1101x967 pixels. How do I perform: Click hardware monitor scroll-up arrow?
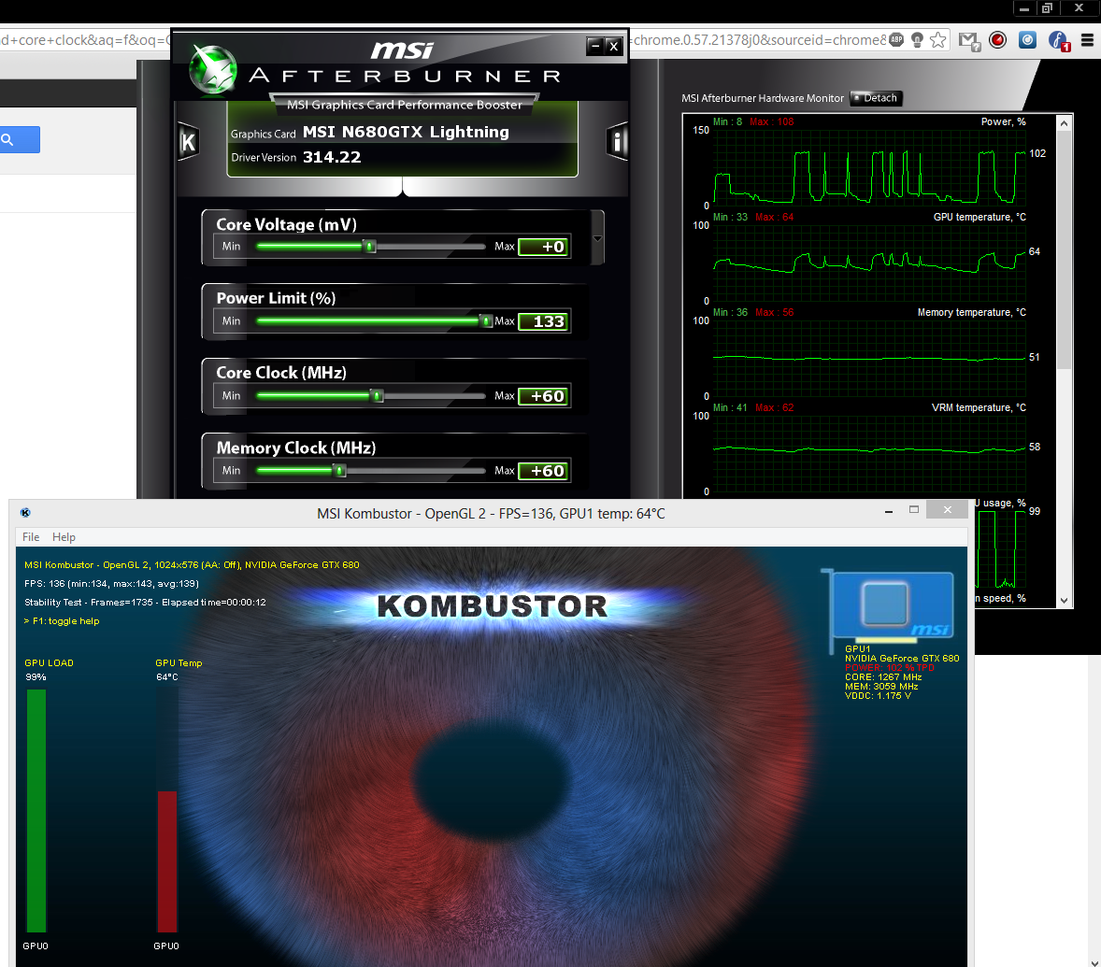pyautogui.click(x=1064, y=123)
